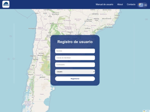
Task: Click the Mendoza city label
Action: pos(40,55)
